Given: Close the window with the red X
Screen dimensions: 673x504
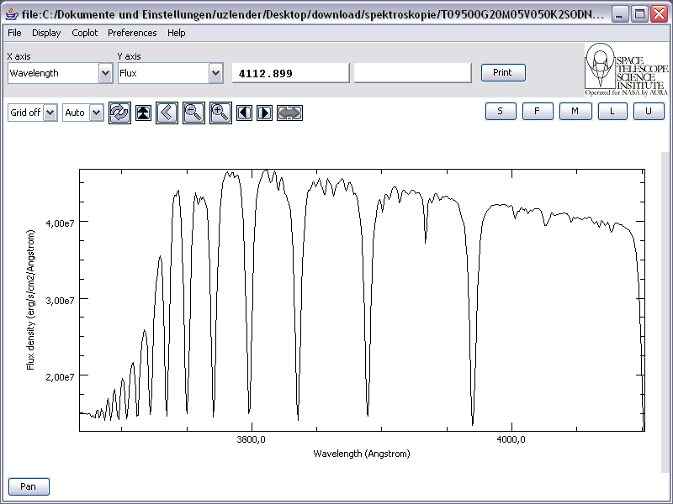Looking at the screenshot, I should 660,14.
